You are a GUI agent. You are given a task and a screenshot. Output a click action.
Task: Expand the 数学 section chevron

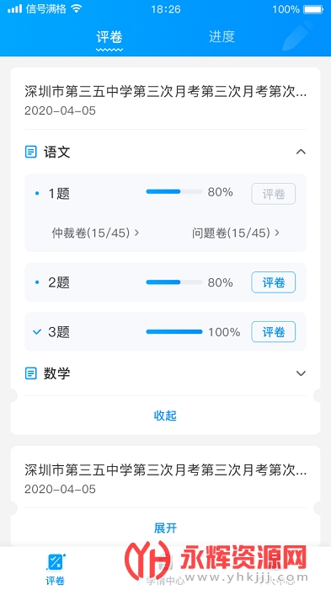coord(301,373)
